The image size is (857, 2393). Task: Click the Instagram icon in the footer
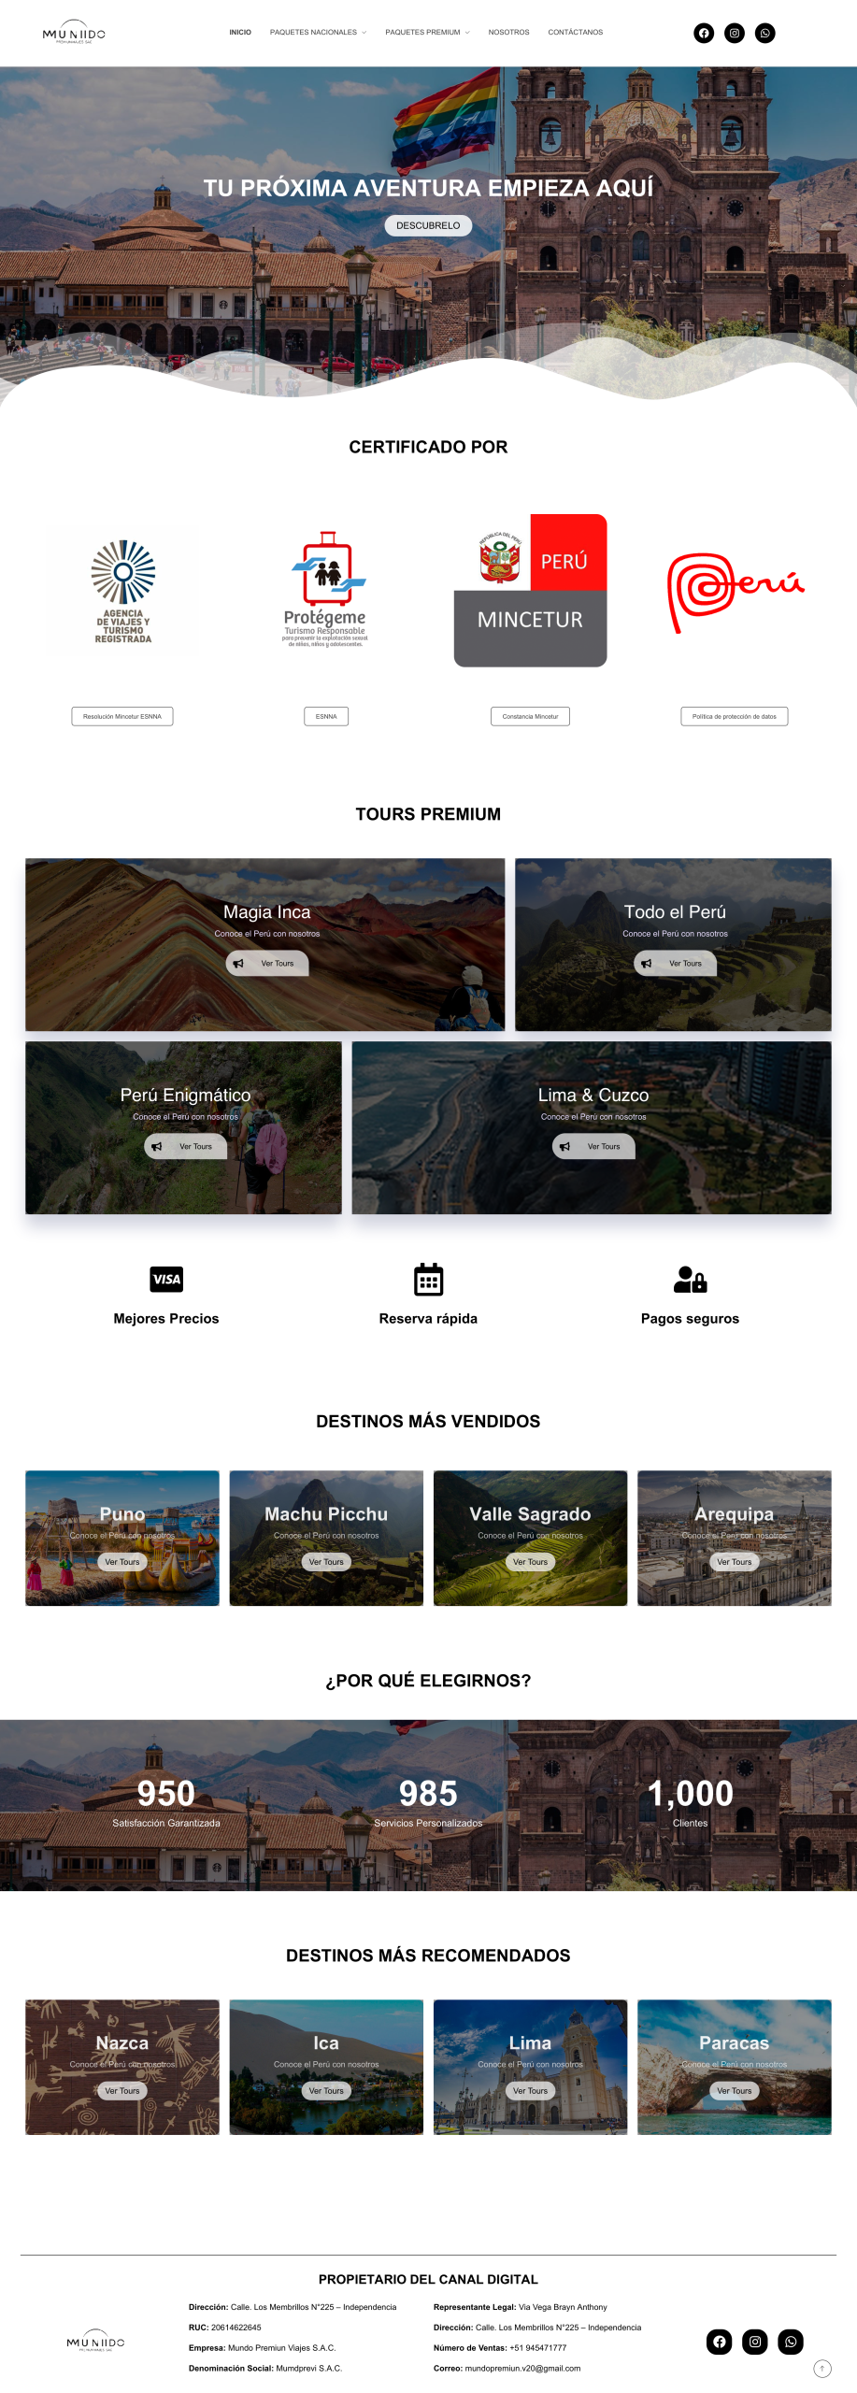pos(755,2341)
